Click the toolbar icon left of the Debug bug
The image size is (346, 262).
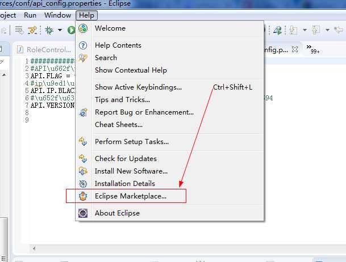tap(32, 30)
